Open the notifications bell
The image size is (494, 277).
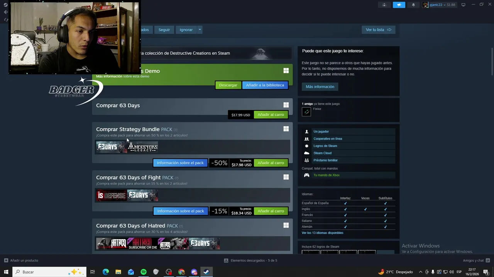[x=413, y=5]
